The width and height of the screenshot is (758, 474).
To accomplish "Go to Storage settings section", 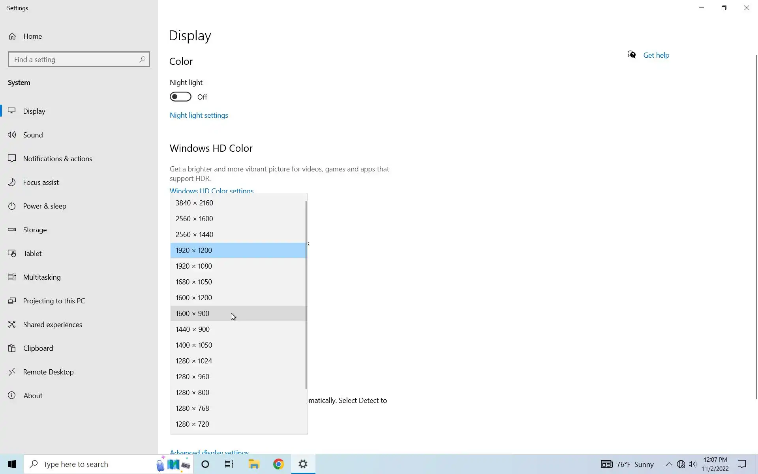I will click(35, 229).
